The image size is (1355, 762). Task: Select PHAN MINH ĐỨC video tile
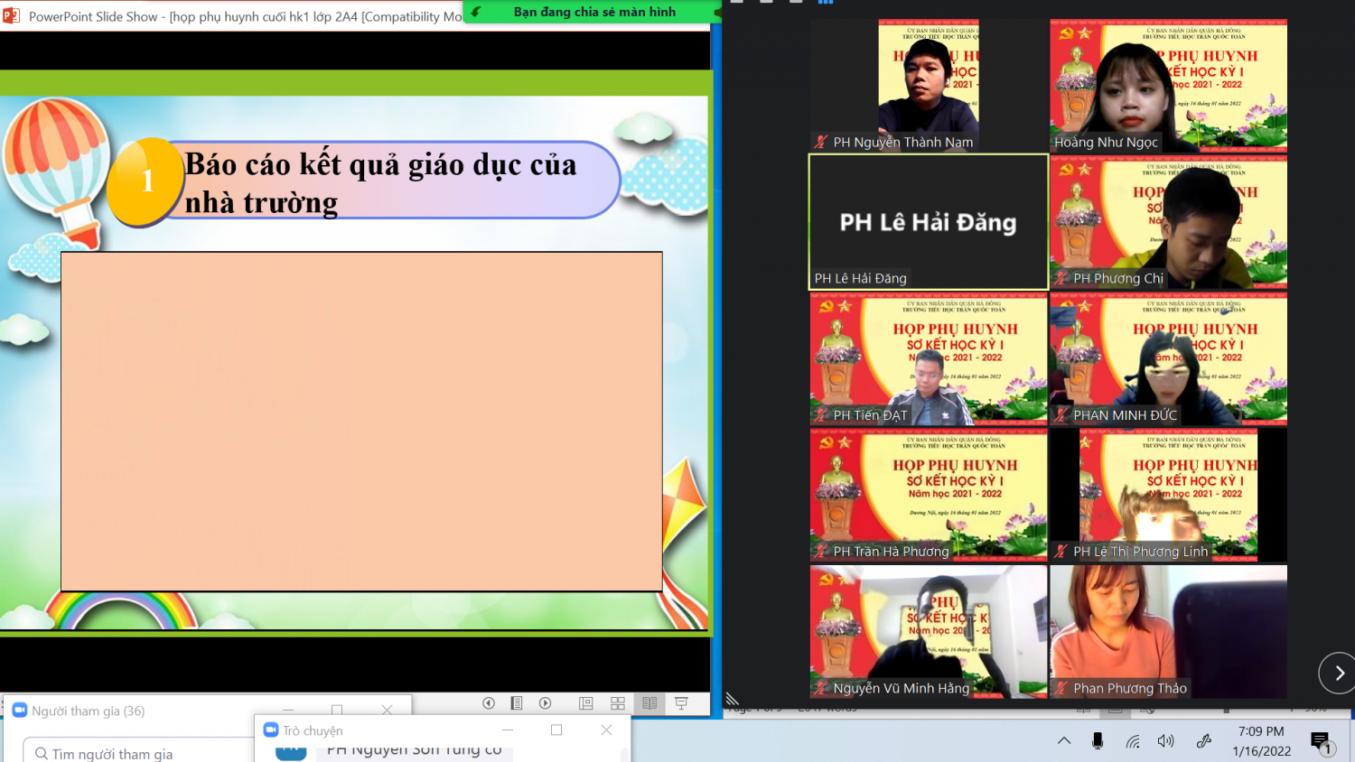coord(1169,358)
